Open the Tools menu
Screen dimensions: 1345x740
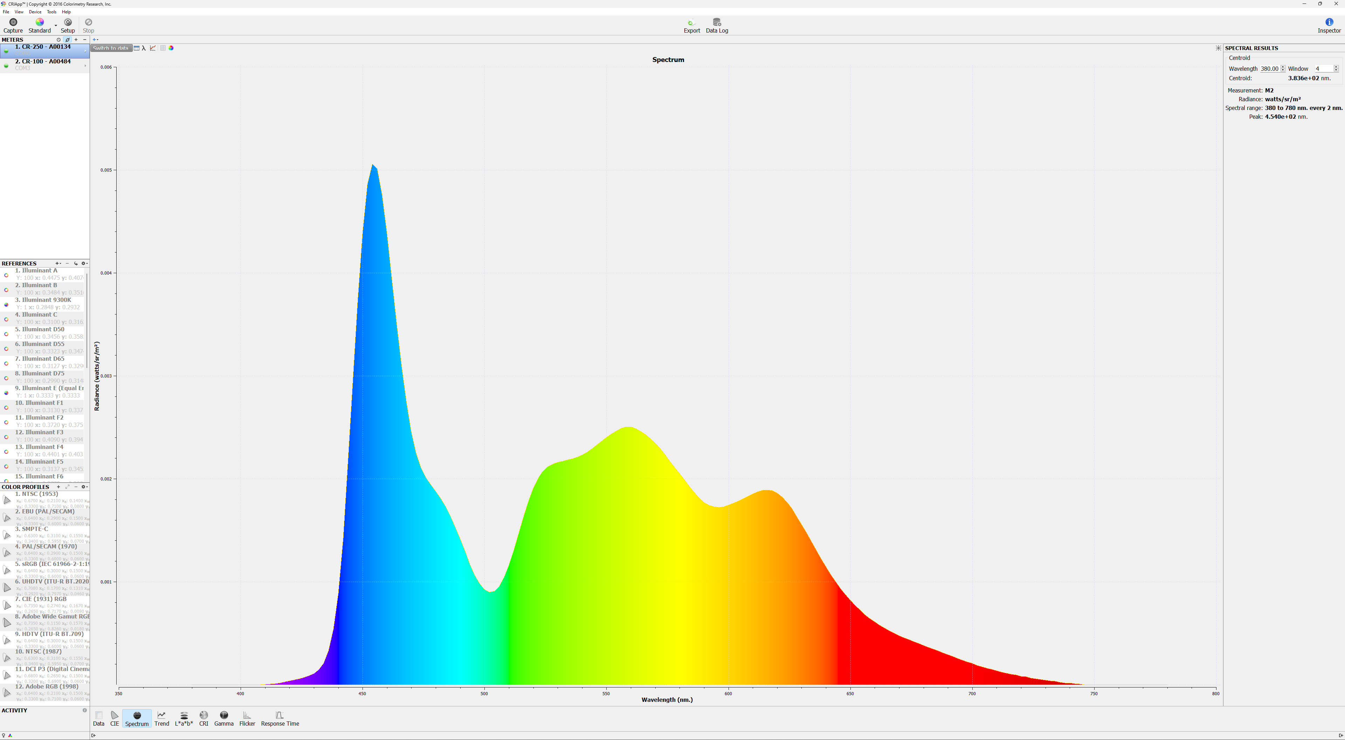click(x=51, y=12)
